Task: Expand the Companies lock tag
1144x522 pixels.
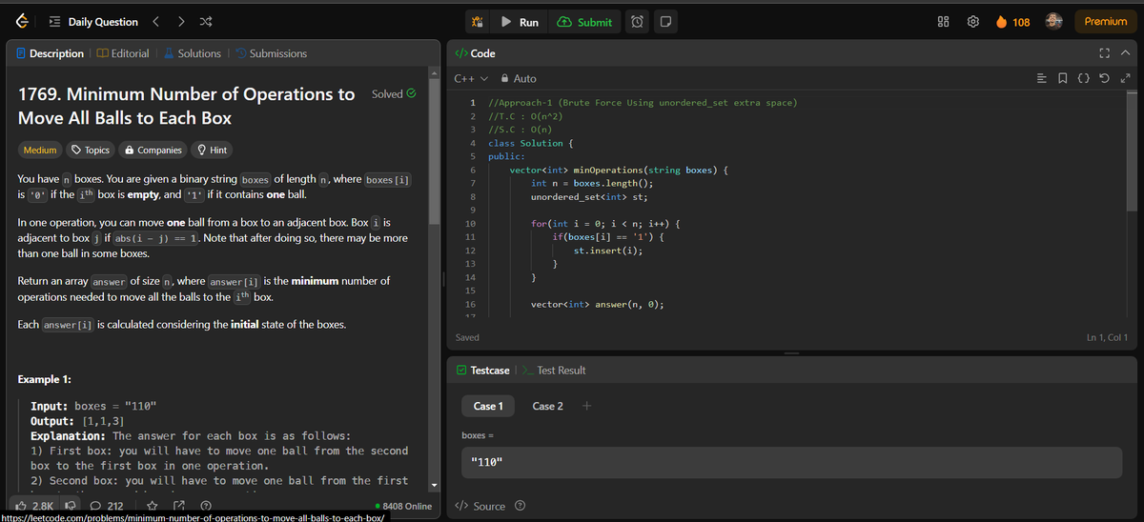Action: pyautogui.click(x=153, y=151)
